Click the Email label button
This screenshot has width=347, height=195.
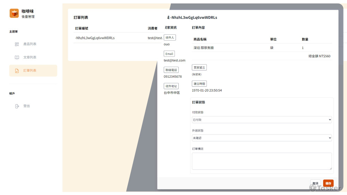[x=169, y=54]
